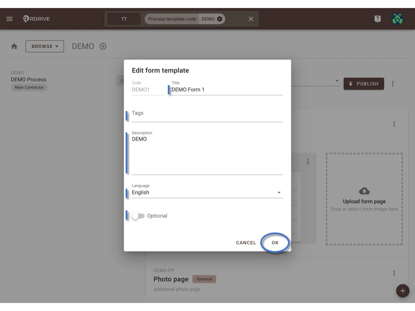The height and width of the screenshot is (311, 415).
Task: Click the floating plus button at bottom right
Action: [x=402, y=291]
